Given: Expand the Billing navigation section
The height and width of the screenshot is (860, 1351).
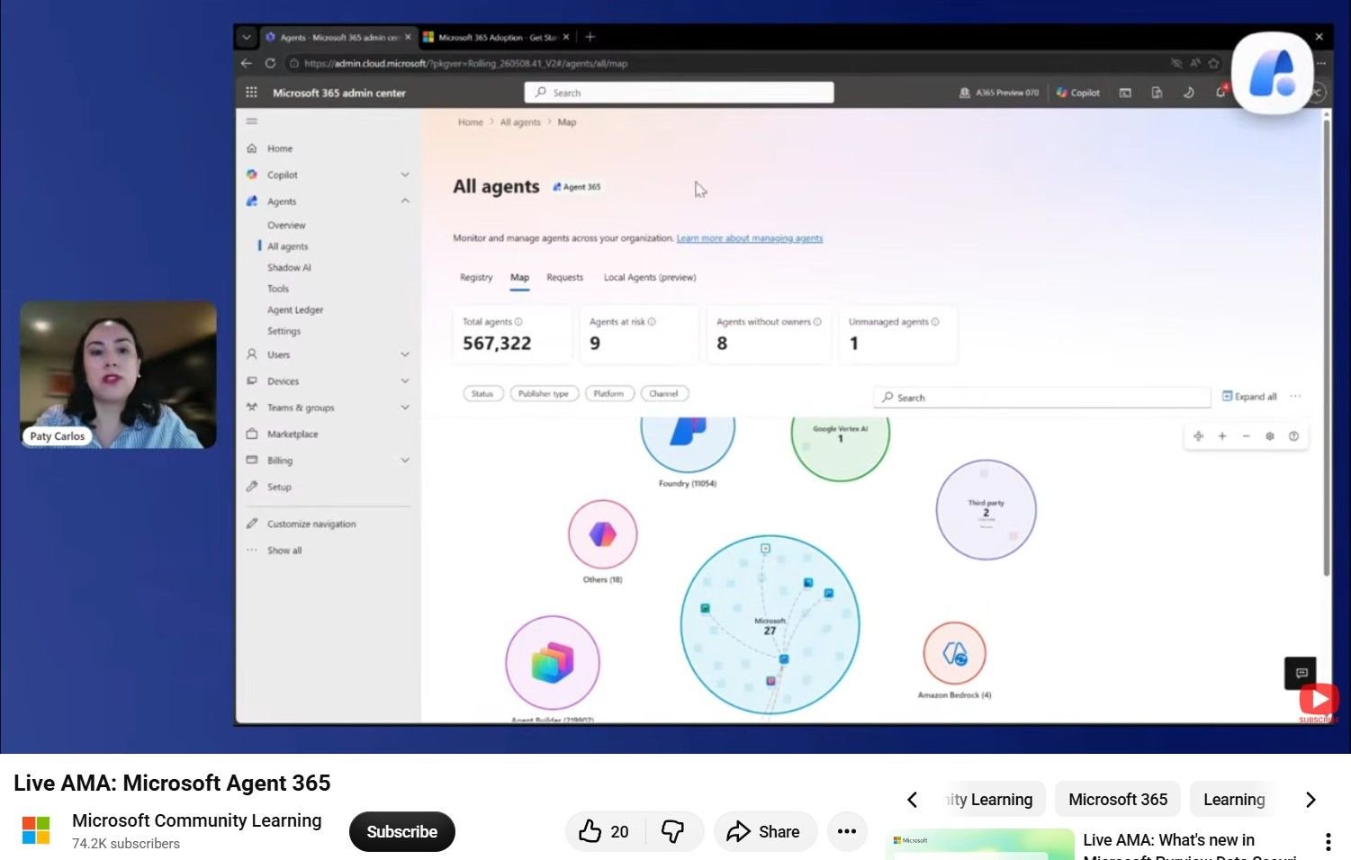Looking at the screenshot, I should 405,461.
